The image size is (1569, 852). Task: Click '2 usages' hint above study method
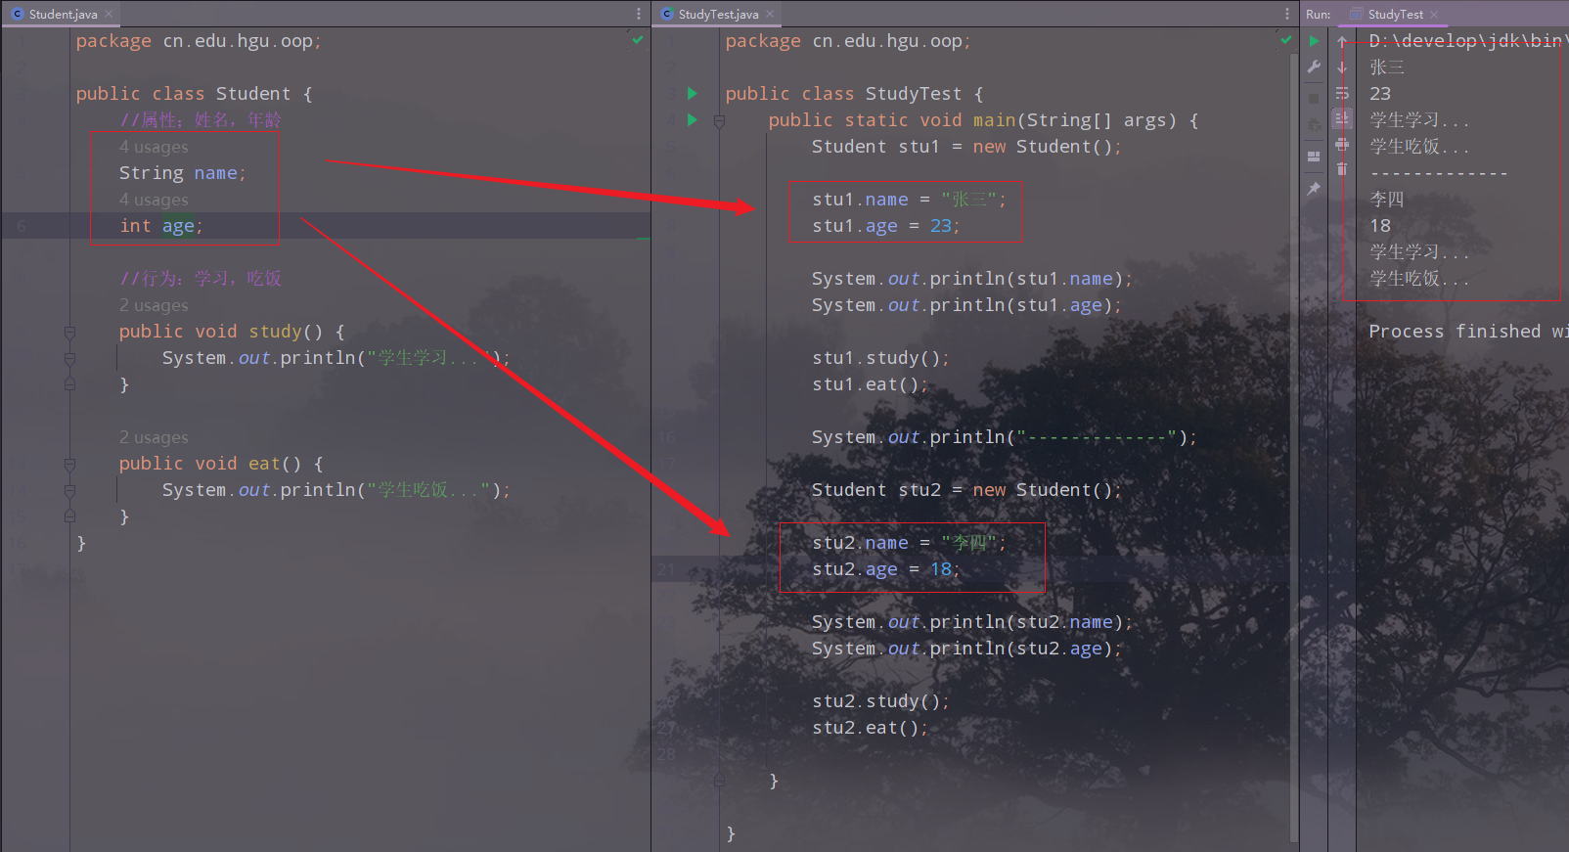click(154, 305)
